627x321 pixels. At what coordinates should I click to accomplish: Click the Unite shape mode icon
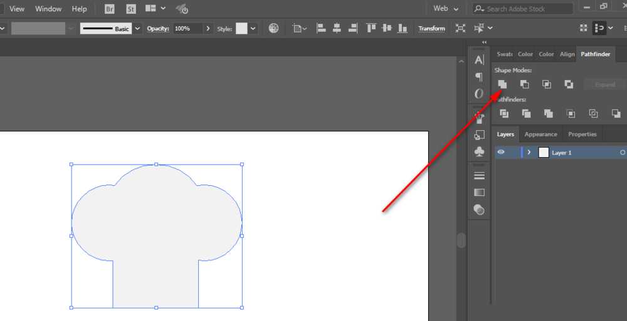pos(502,84)
